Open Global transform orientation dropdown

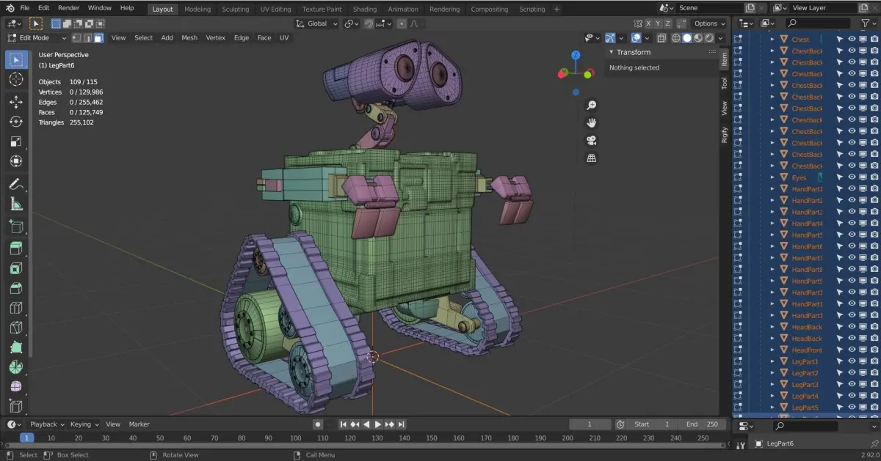[x=317, y=23]
